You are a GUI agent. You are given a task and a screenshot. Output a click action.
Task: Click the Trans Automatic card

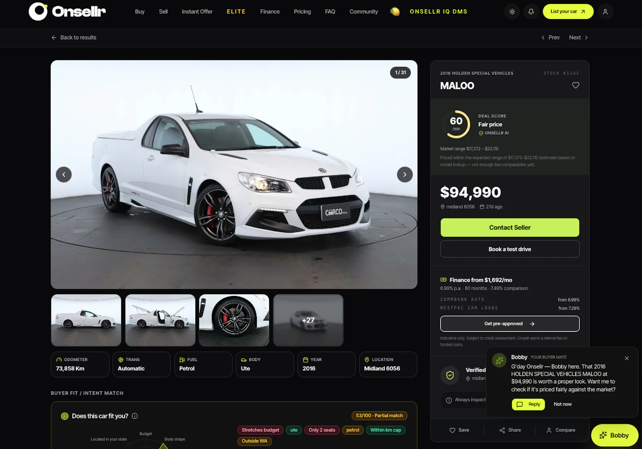coord(142,364)
